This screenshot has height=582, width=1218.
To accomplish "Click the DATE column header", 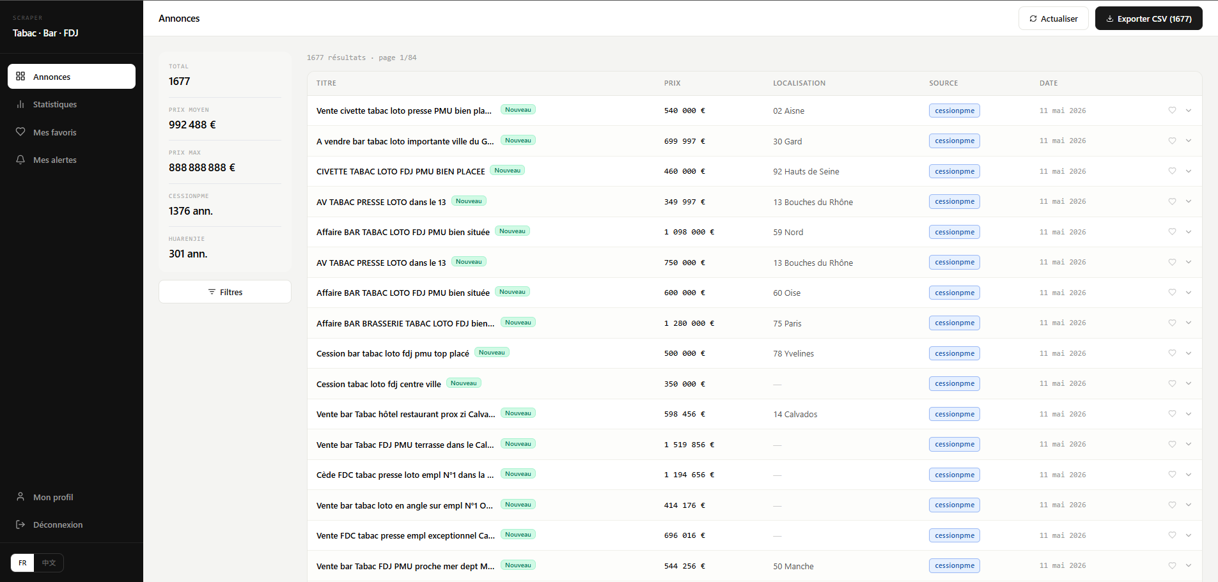I will (1049, 83).
